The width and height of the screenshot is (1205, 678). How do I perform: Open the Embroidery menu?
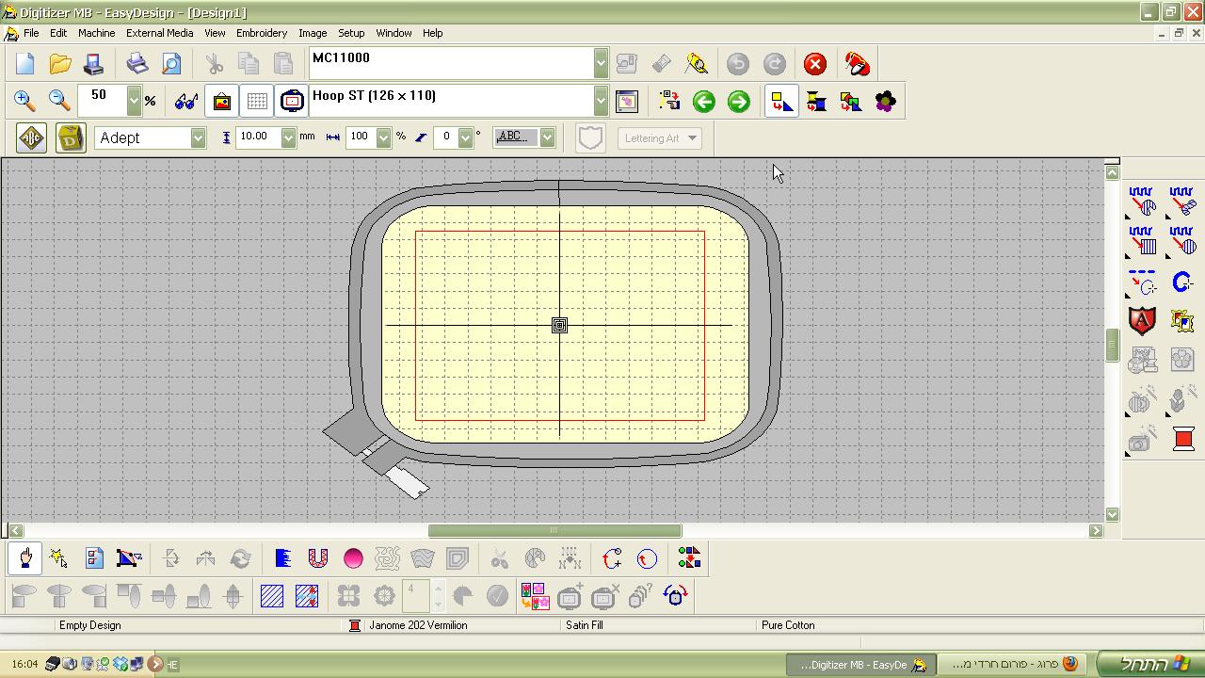[x=261, y=33]
